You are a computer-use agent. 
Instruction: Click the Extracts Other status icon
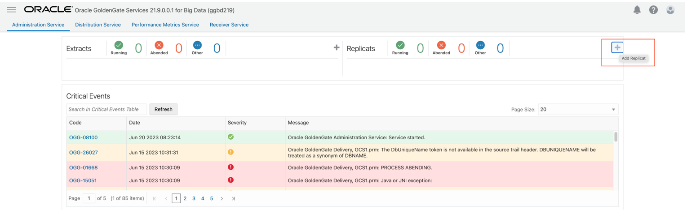197,45
